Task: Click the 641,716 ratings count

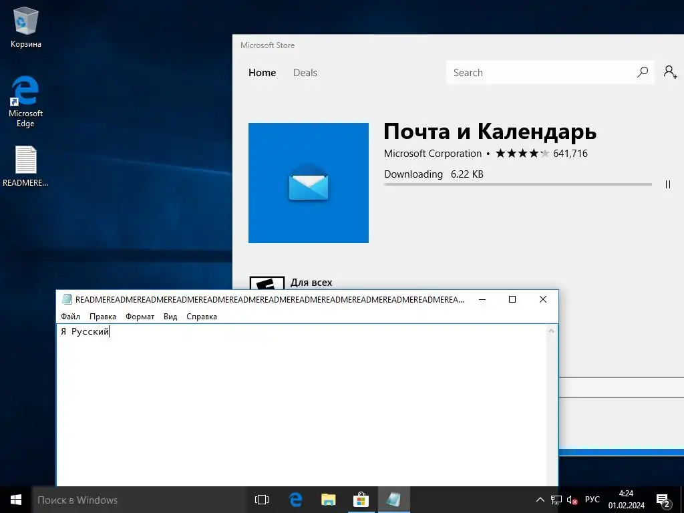Action: [x=570, y=154]
